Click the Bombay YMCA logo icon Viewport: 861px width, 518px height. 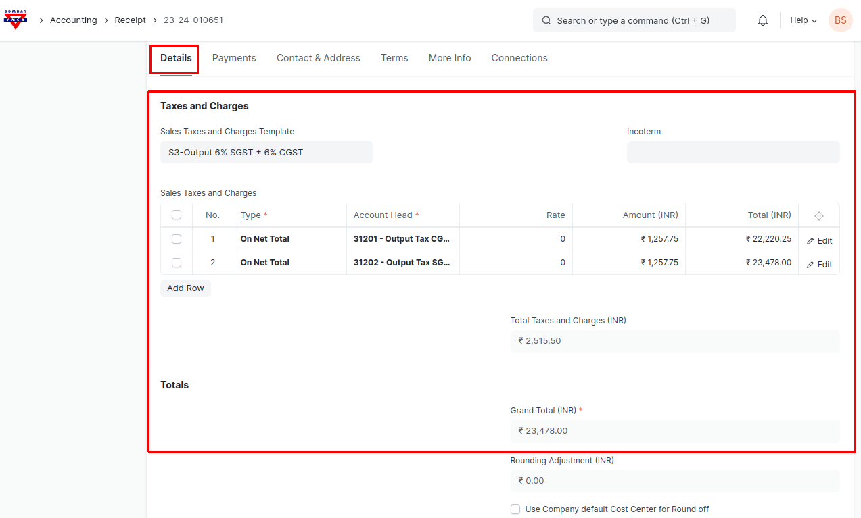[x=15, y=20]
